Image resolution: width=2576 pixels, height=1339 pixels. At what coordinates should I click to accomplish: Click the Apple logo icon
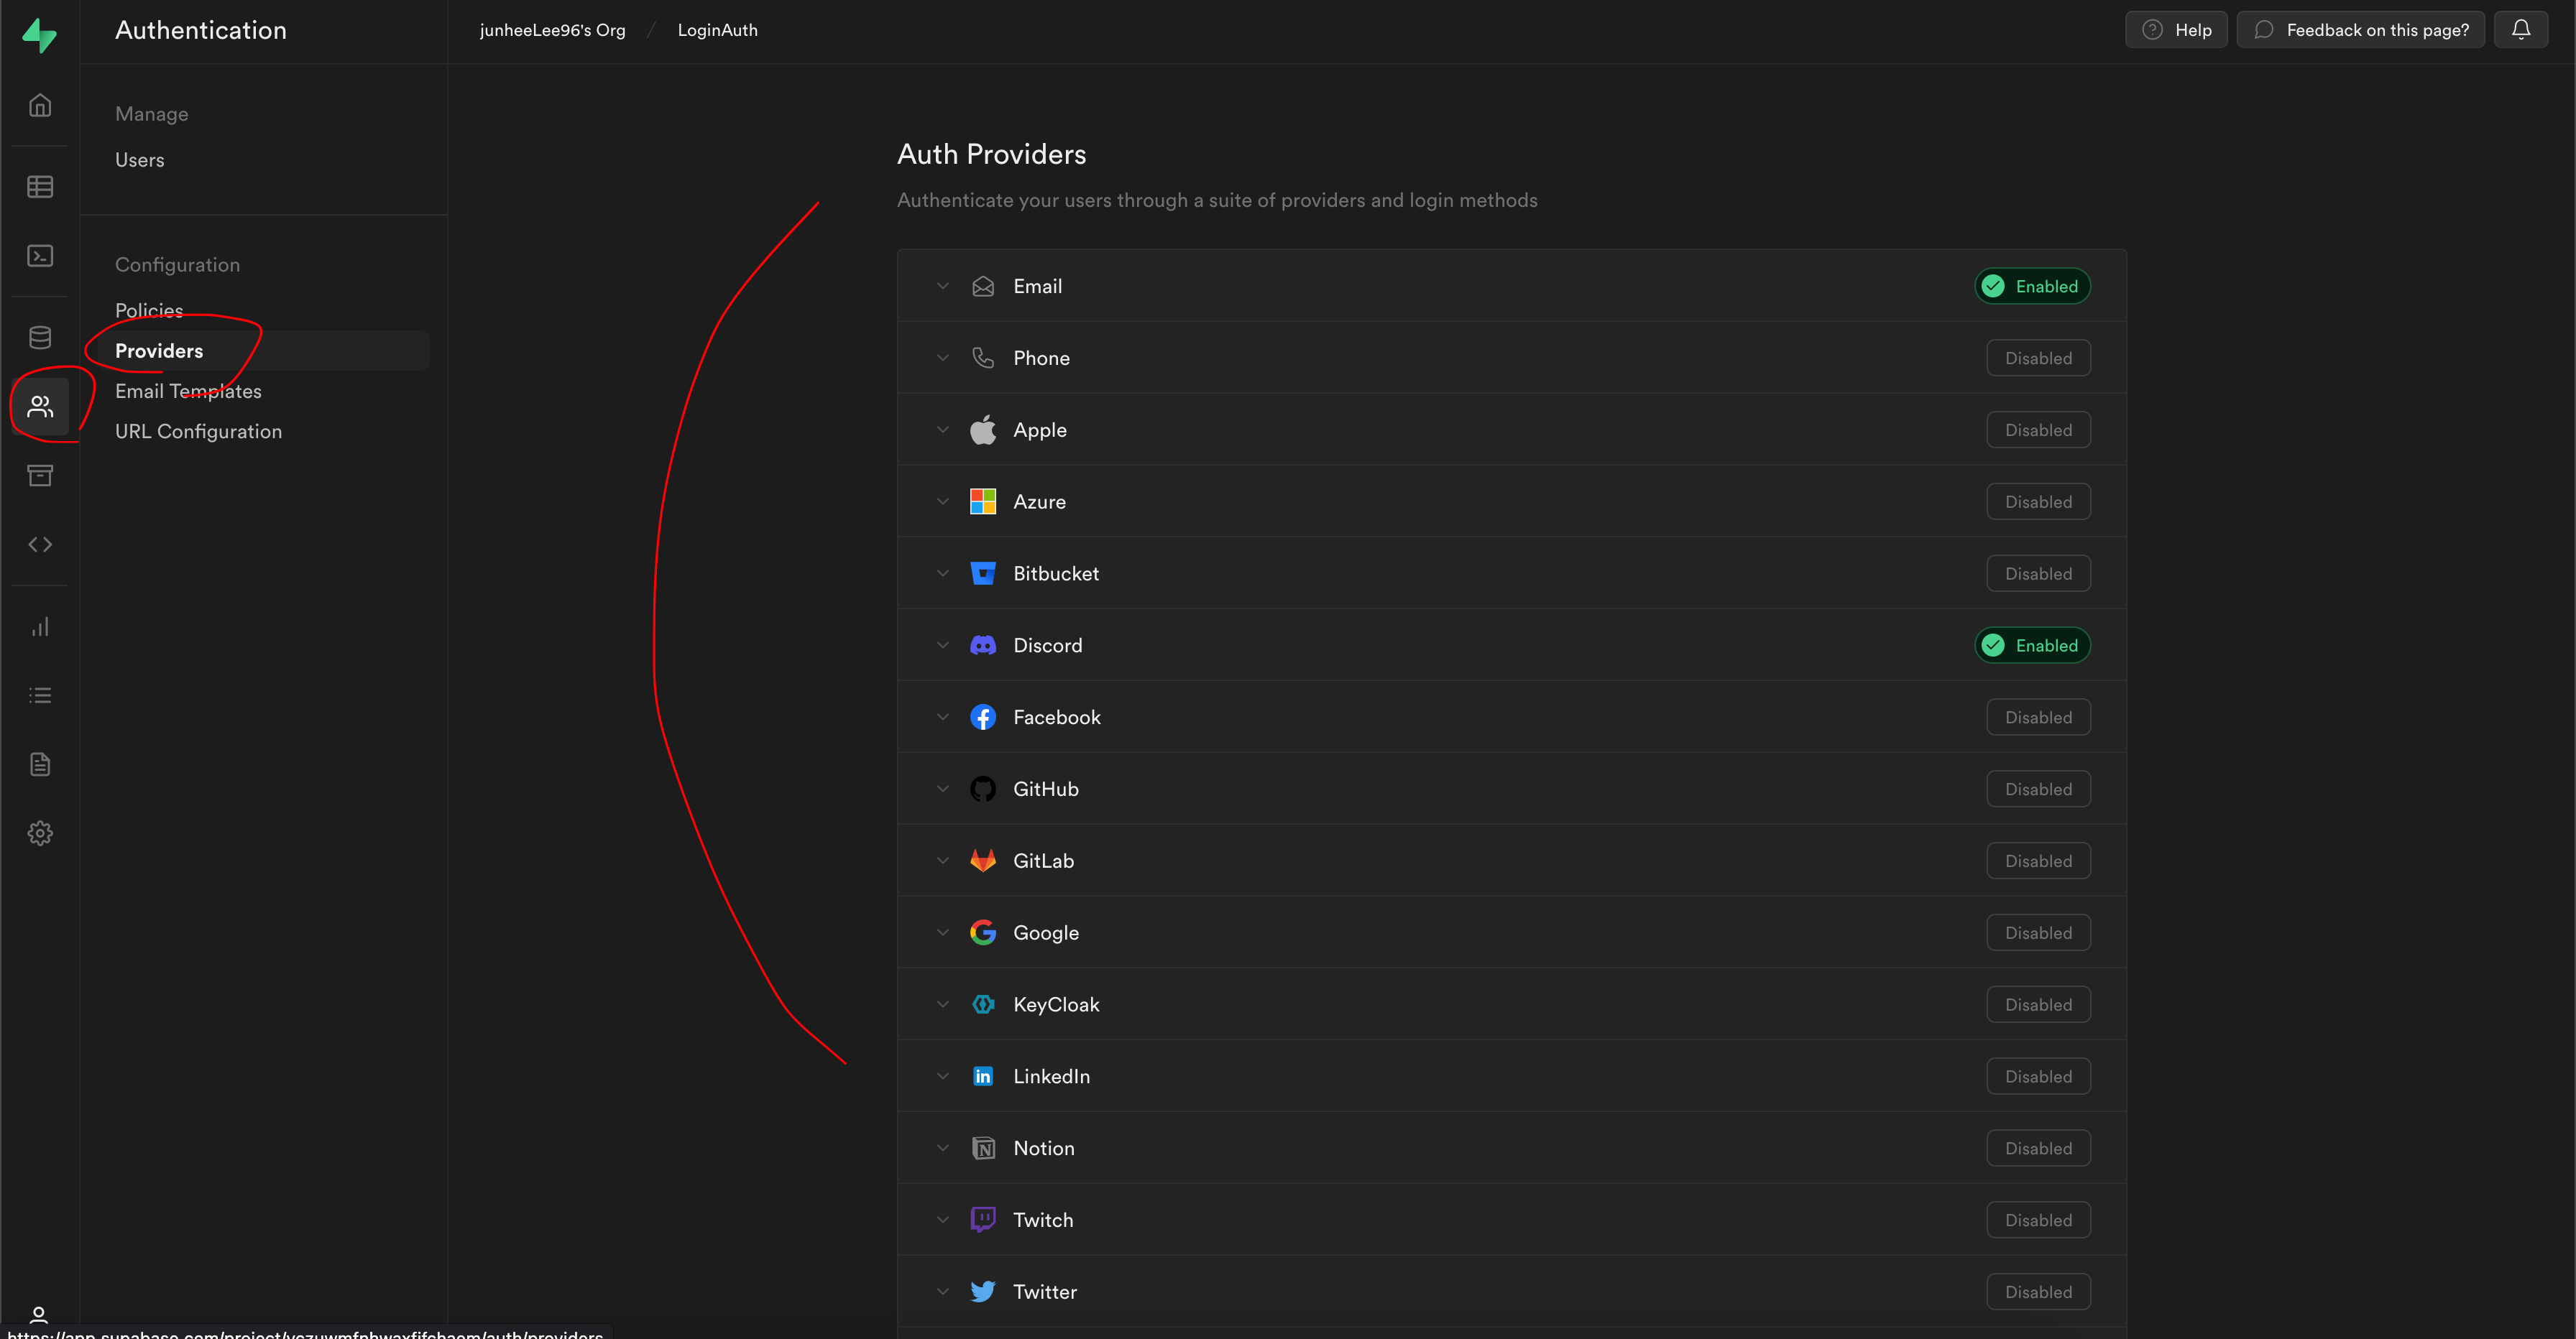(x=983, y=430)
